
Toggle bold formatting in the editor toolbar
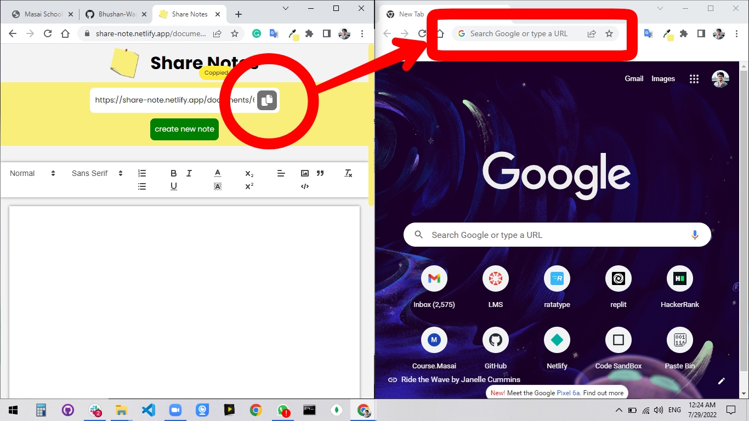(173, 173)
